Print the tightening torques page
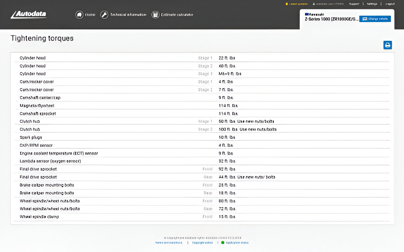Viewport: 404px width, 252px height. point(387,45)
